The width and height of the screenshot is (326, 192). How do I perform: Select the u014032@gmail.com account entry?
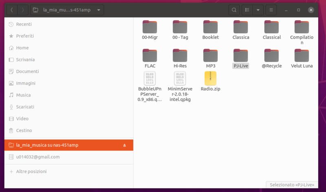pyautogui.click(x=37, y=157)
